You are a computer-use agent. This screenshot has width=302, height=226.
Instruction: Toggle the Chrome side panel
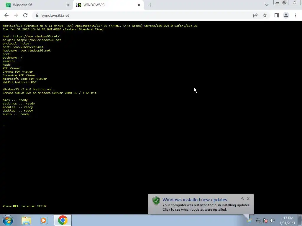tap(277, 15)
